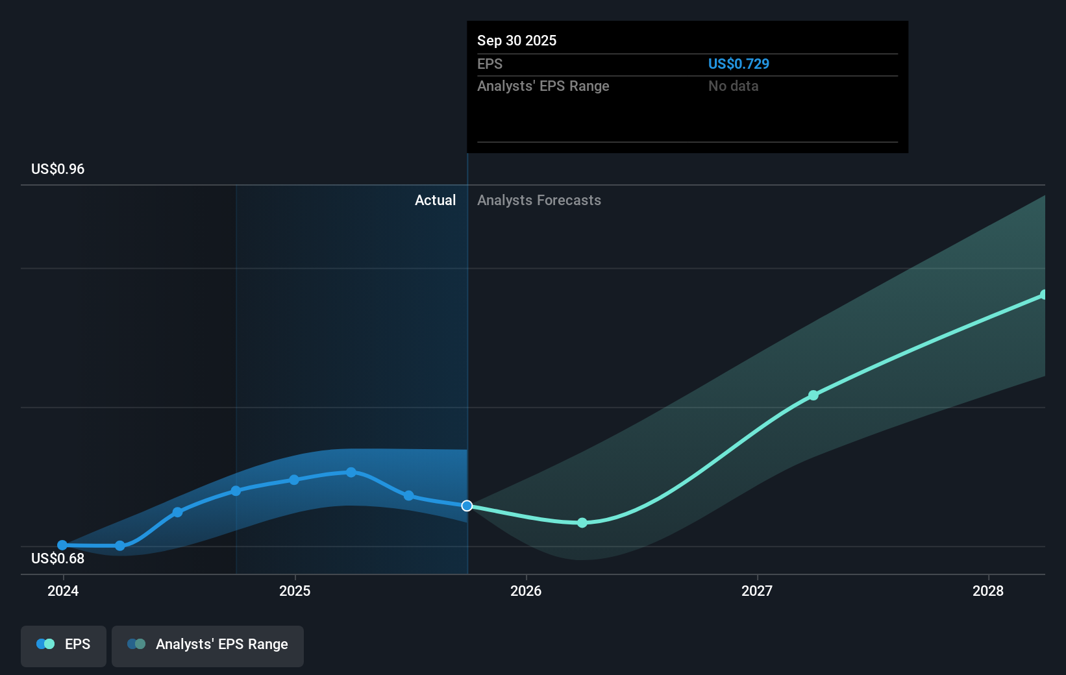Screen dimensions: 1066x675
Task: Select the Sep 30 2025 highlighted data point
Action: [x=467, y=506]
